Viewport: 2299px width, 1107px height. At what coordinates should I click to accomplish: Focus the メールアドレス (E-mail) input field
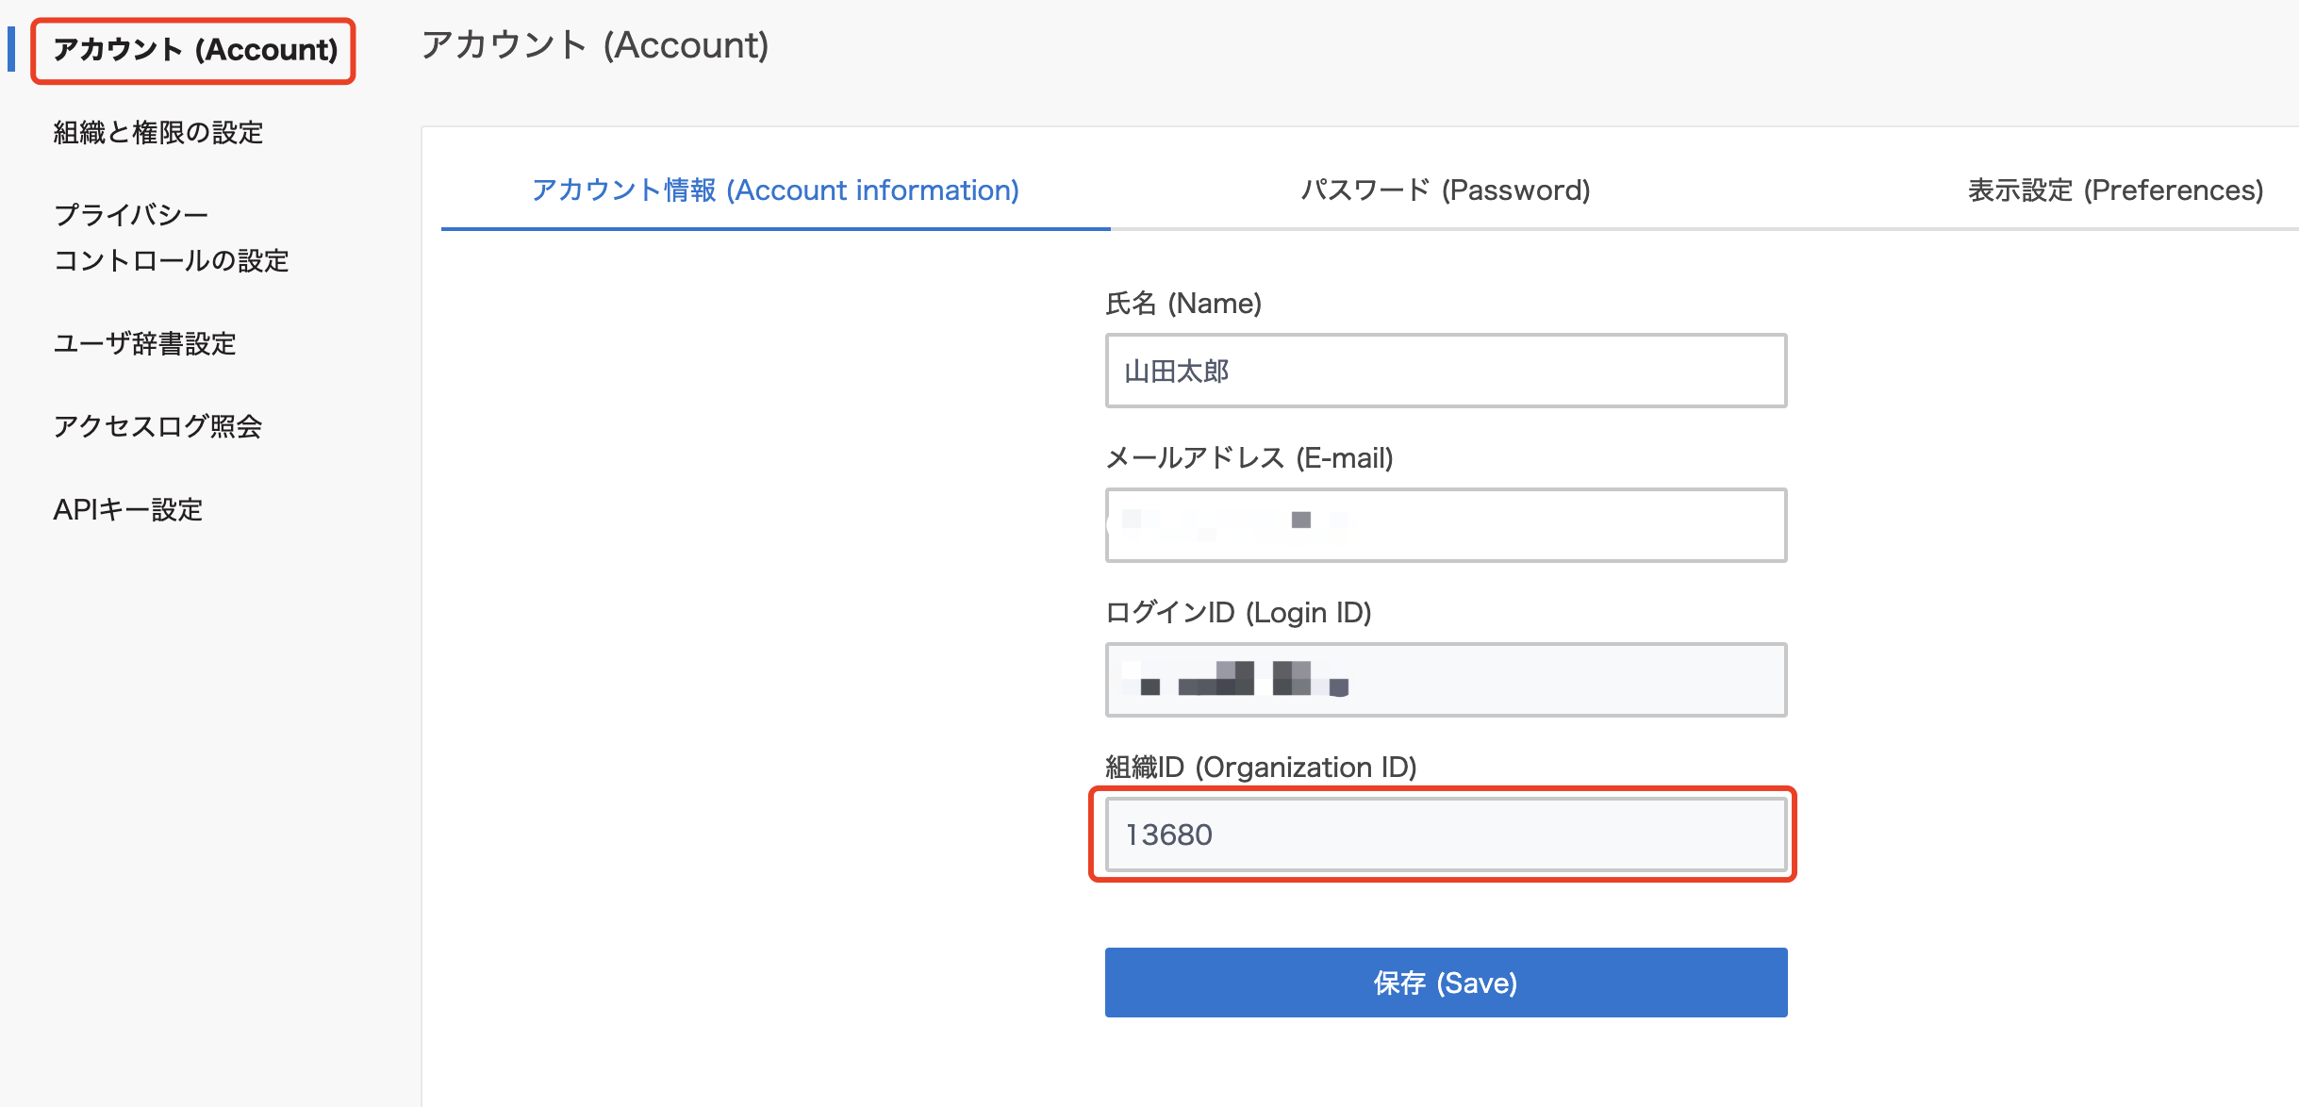pyautogui.click(x=1445, y=525)
